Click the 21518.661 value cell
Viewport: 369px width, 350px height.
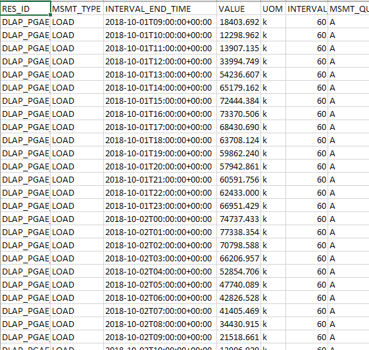(239, 337)
